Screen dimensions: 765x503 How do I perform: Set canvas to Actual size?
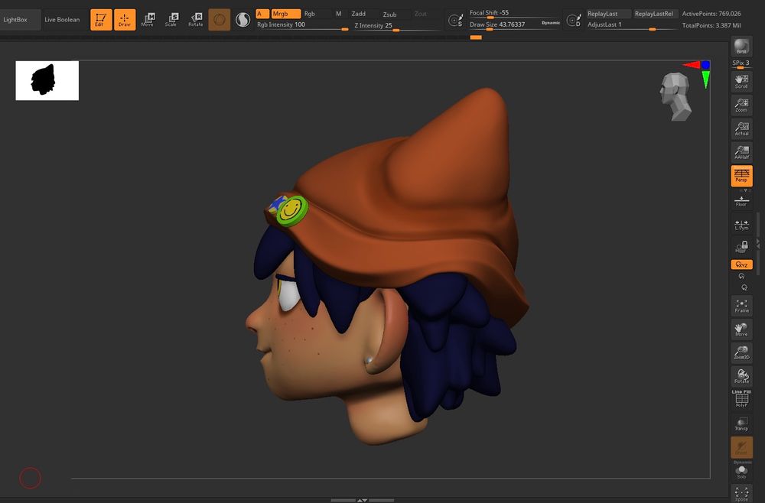pyautogui.click(x=741, y=128)
